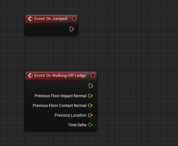Click the Time Delta label
178x146 pixels.
(77, 125)
